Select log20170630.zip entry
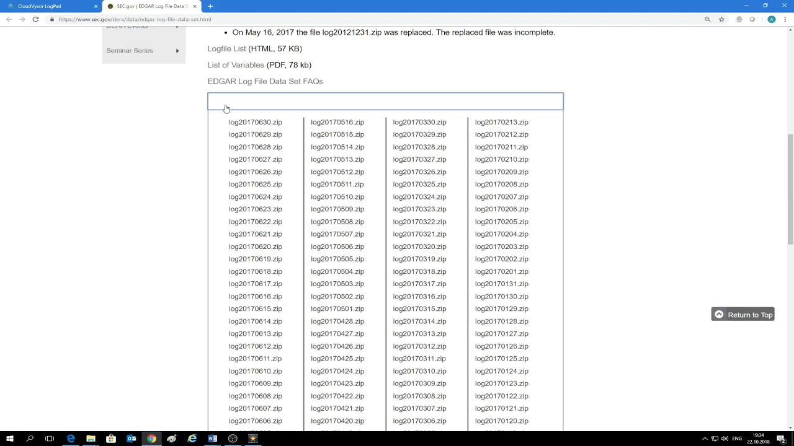 256,122
